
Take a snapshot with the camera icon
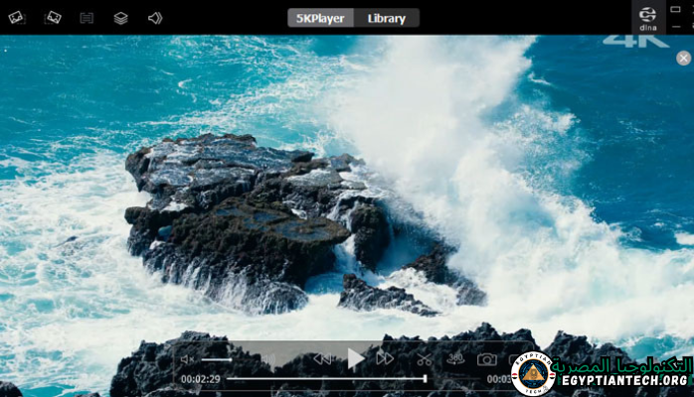486,359
